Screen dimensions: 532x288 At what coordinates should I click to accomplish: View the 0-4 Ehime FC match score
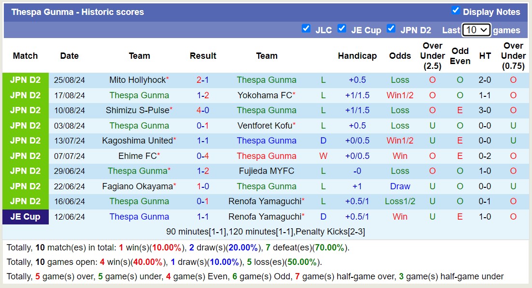click(203, 156)
